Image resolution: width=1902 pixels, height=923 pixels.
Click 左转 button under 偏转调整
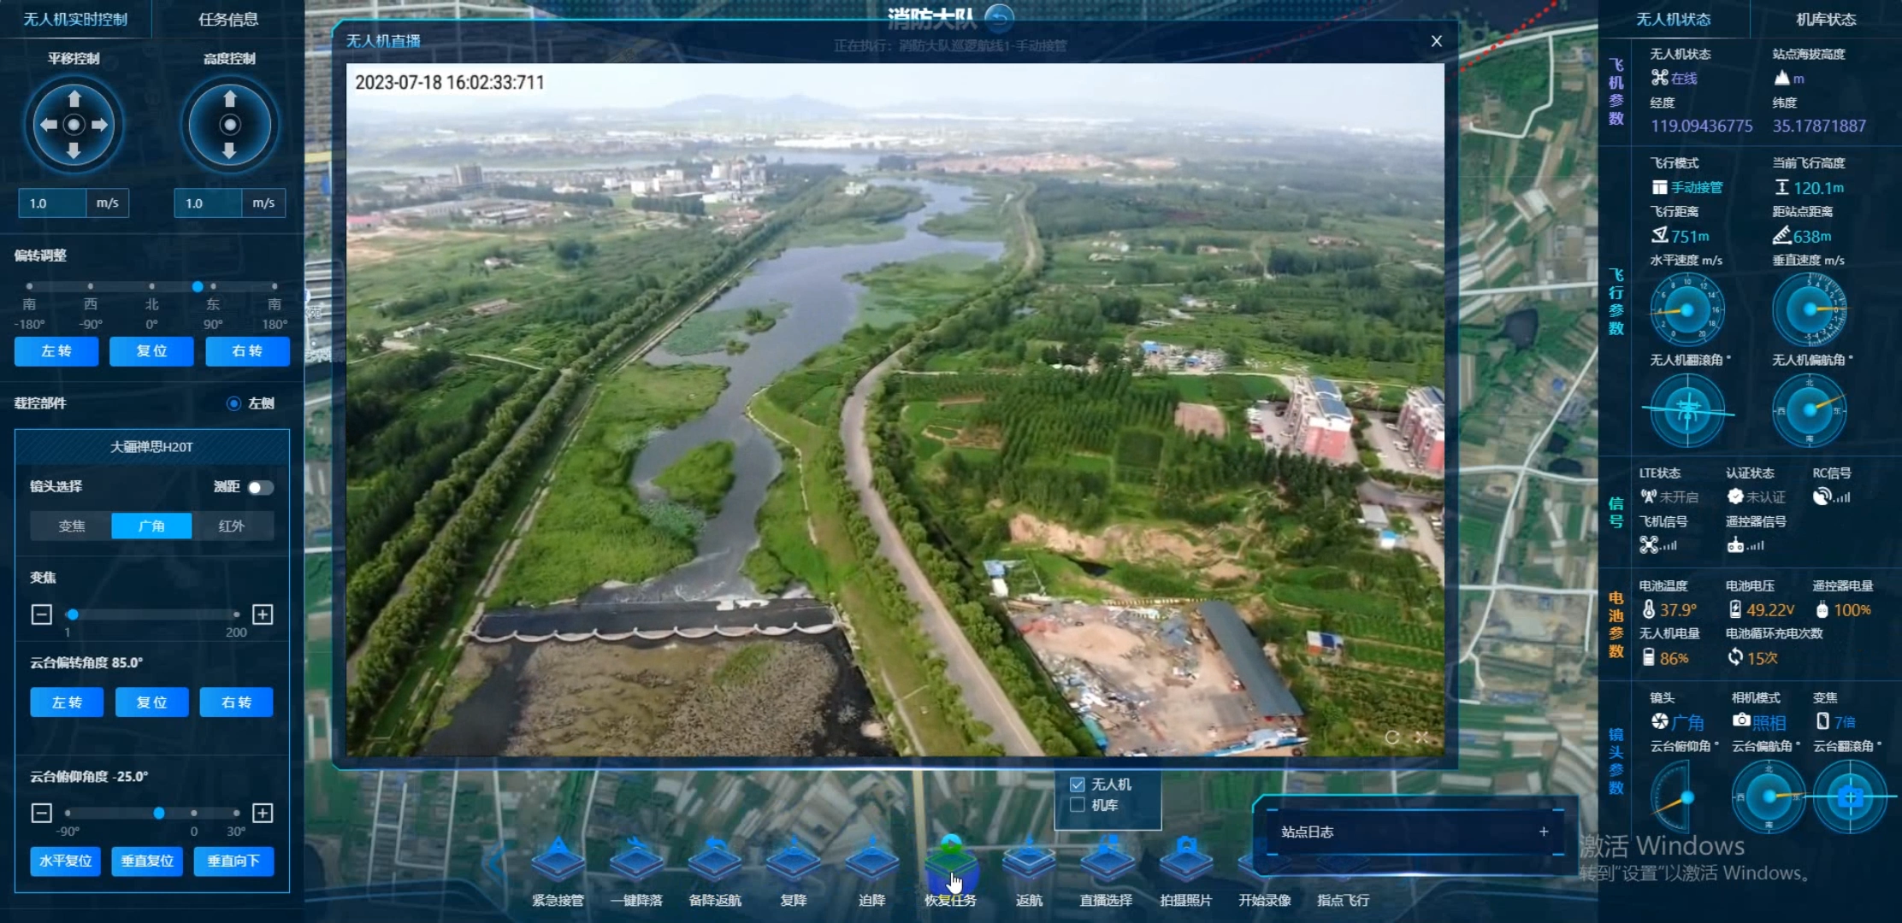coord(56,351)
